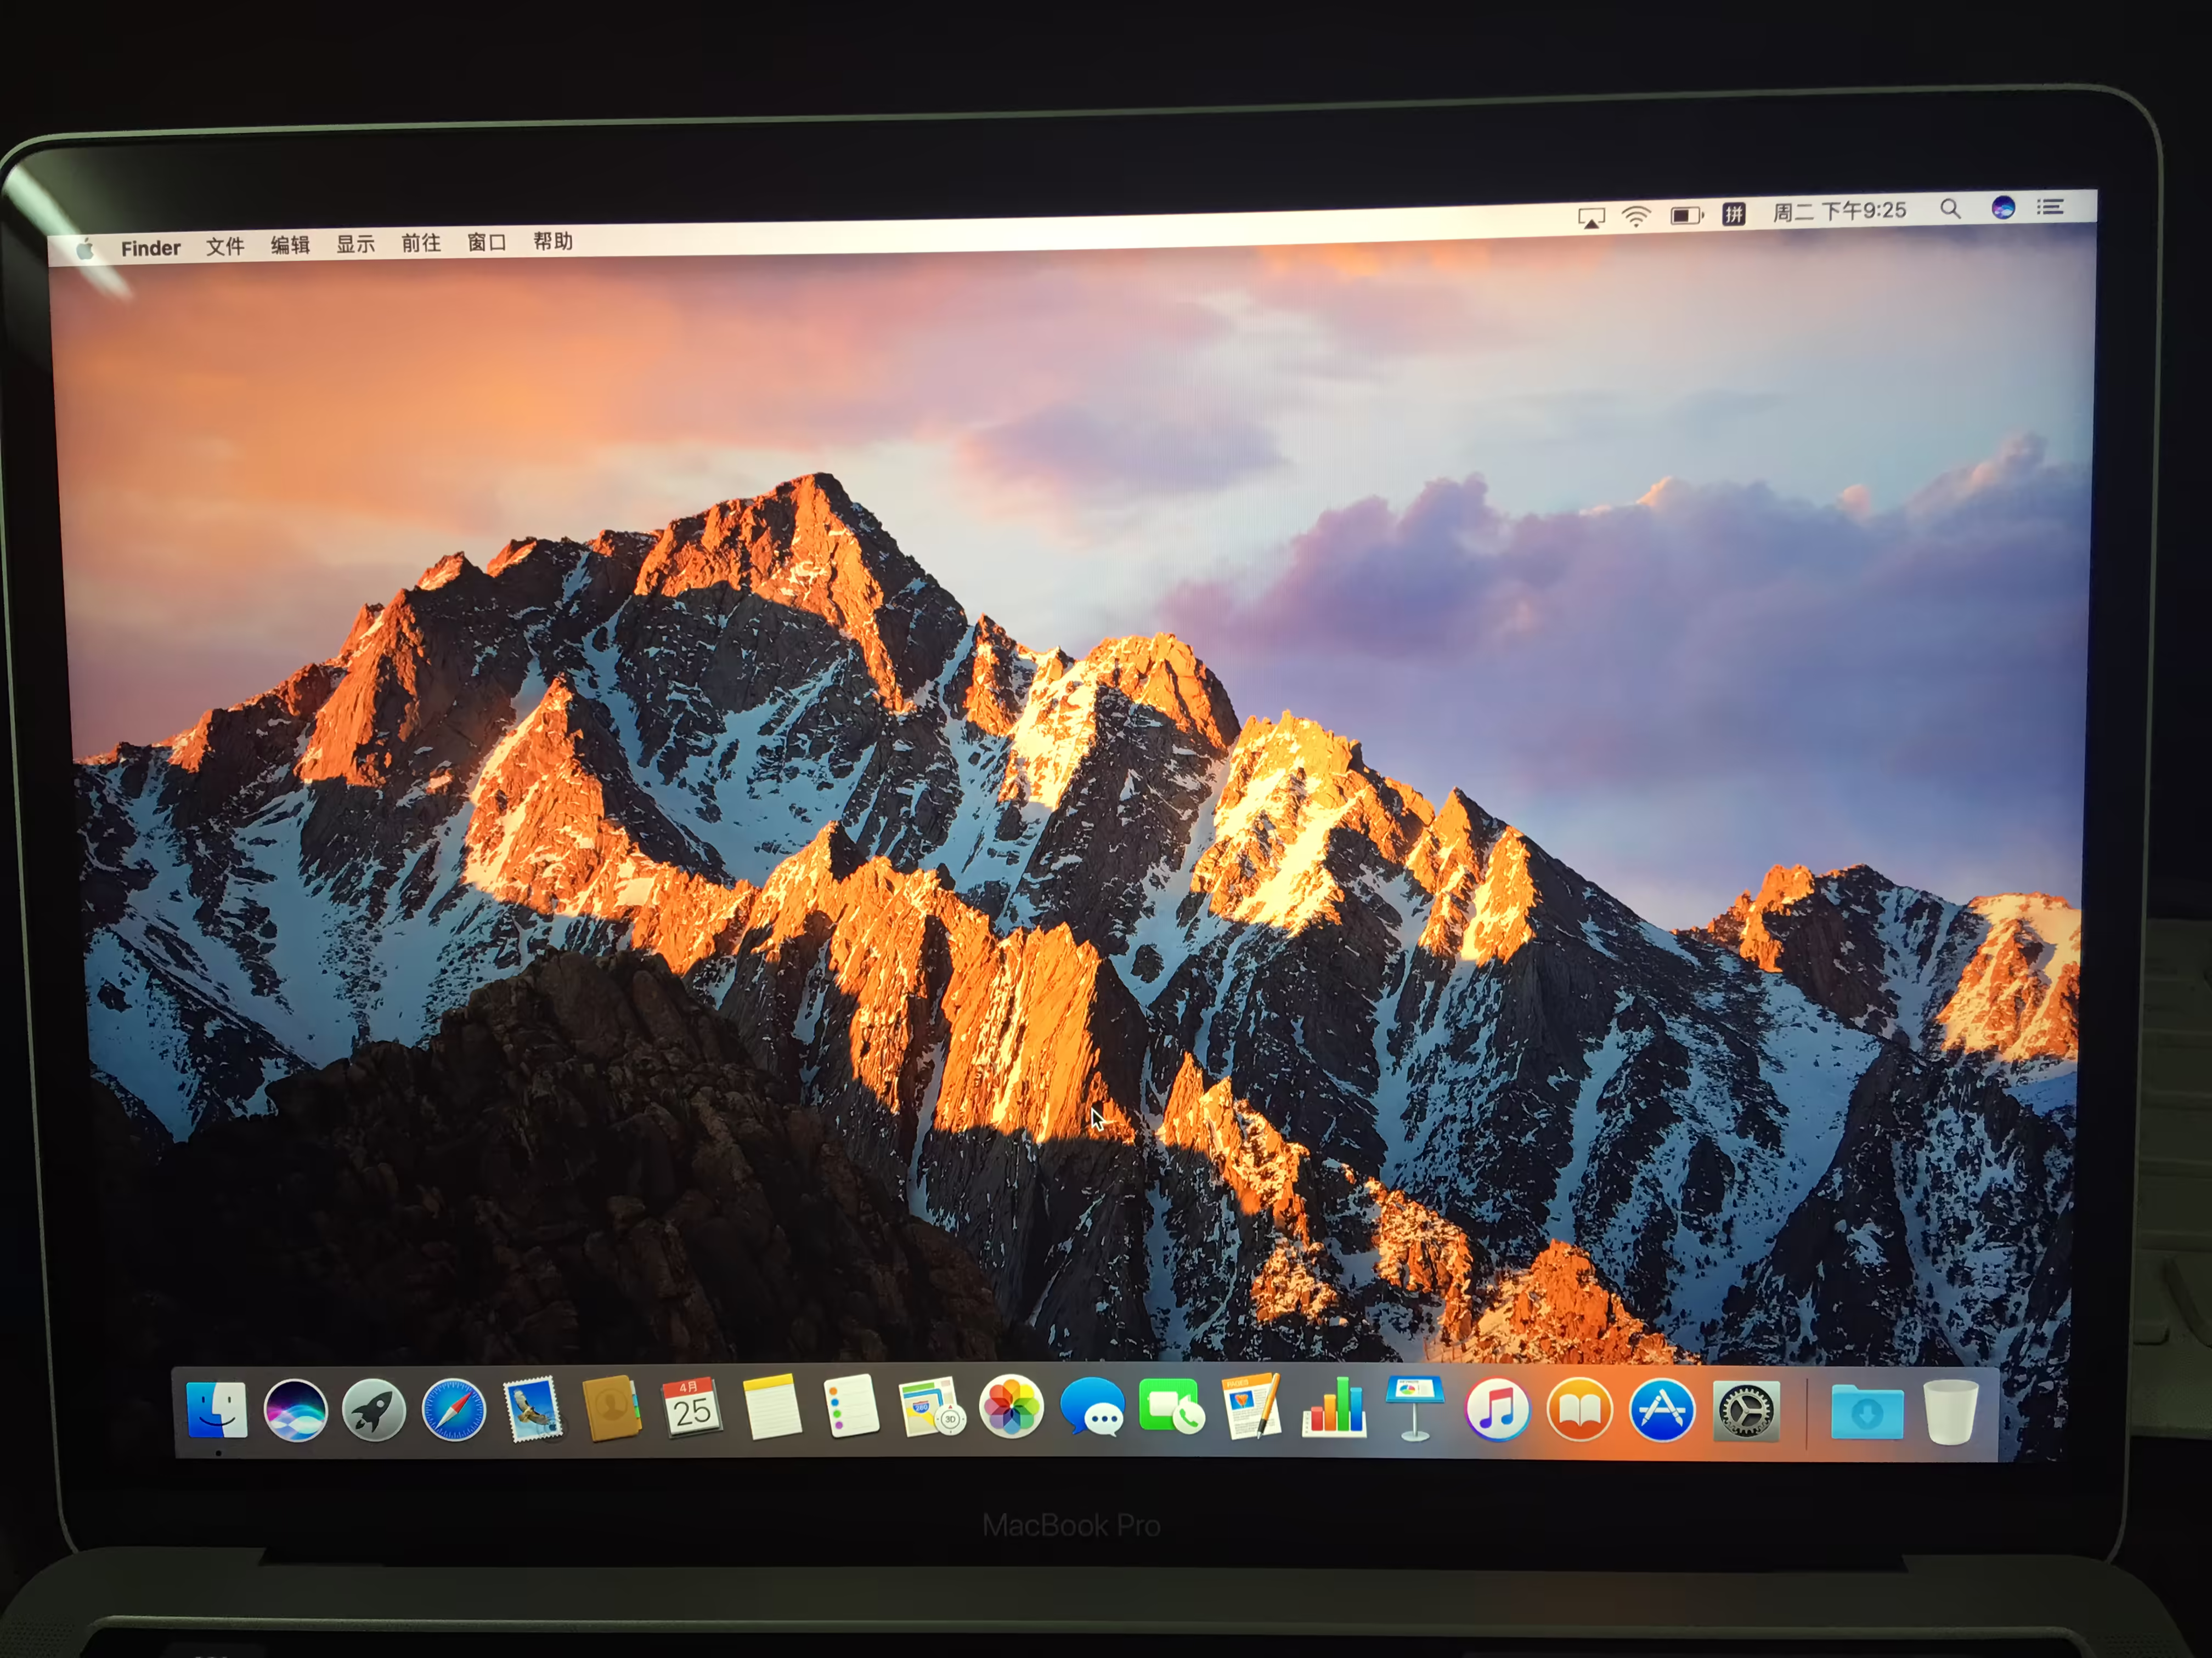Open Reminders list icon in Dock
The width and height of the screenshot is (2212, 1658).
[x=851, y=1405]
